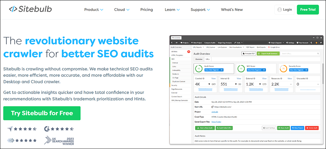This screenshot has height=149, width=326.
Task: Expand the Learn menu
Action: point(172,9)
